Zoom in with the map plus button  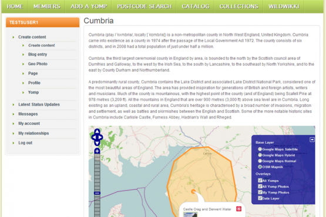[x=97, y=151]
